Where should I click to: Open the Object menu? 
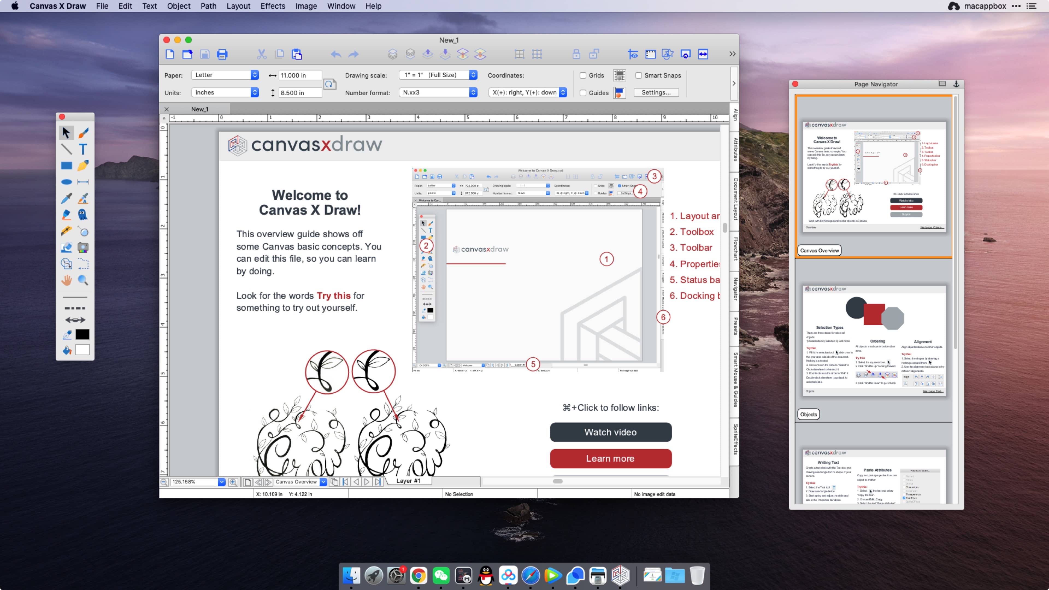coord(178,6)
